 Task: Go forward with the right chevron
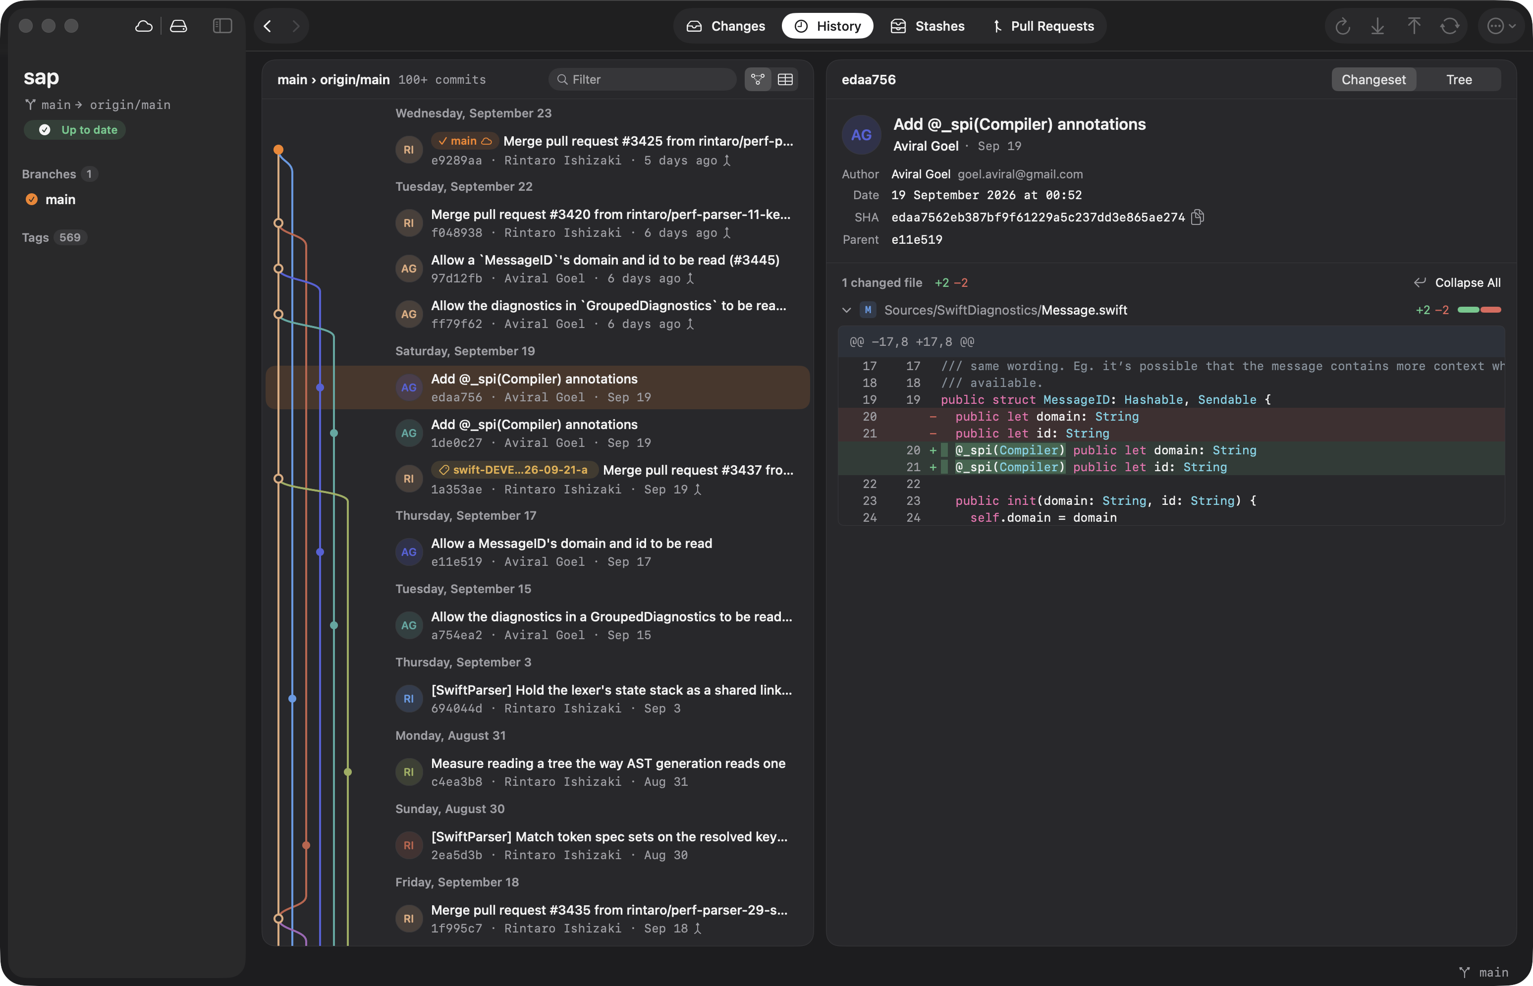295,26
